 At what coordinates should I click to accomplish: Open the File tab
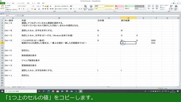pyautogui.click(x=3, y=3)
